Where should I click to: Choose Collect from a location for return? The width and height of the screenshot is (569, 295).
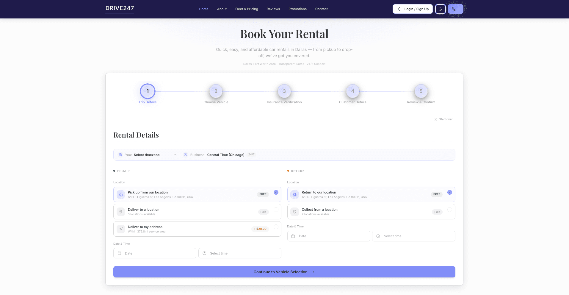click(x=371, y=212)
